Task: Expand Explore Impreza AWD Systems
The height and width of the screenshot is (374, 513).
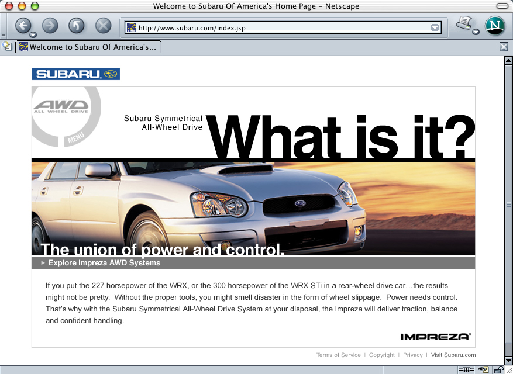Action: (104, 263)
